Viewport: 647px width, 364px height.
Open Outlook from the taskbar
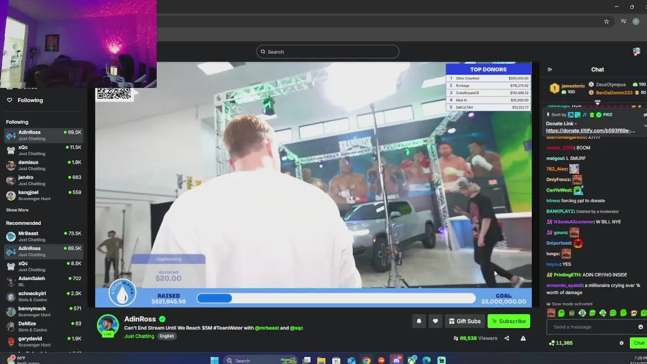(x=351, y=360)
